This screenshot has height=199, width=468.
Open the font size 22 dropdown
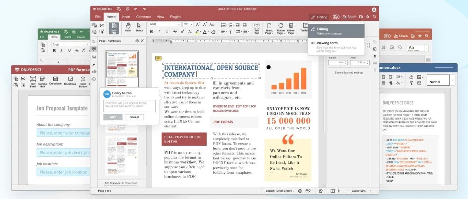[188, 24]
